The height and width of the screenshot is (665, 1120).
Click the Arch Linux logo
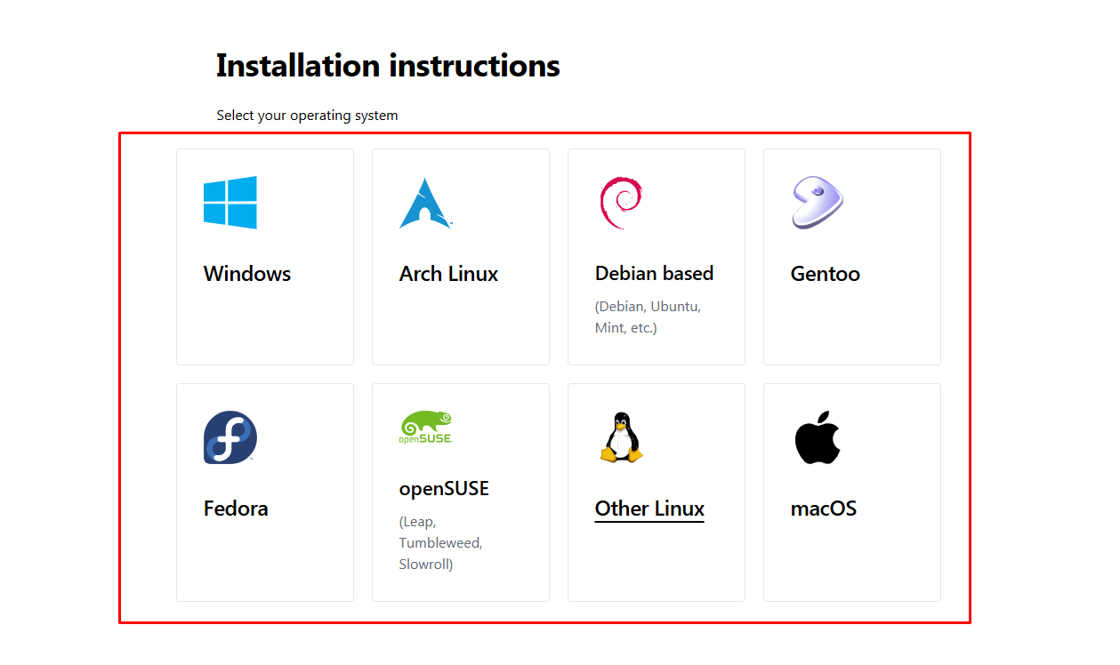pos(425,204)
